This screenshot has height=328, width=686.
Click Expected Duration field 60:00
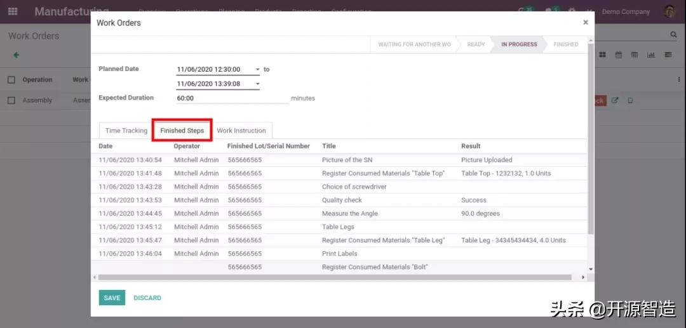click(232, 98)
